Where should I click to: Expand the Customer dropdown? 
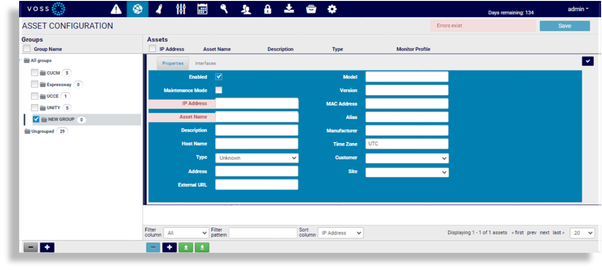pos(407,158)
